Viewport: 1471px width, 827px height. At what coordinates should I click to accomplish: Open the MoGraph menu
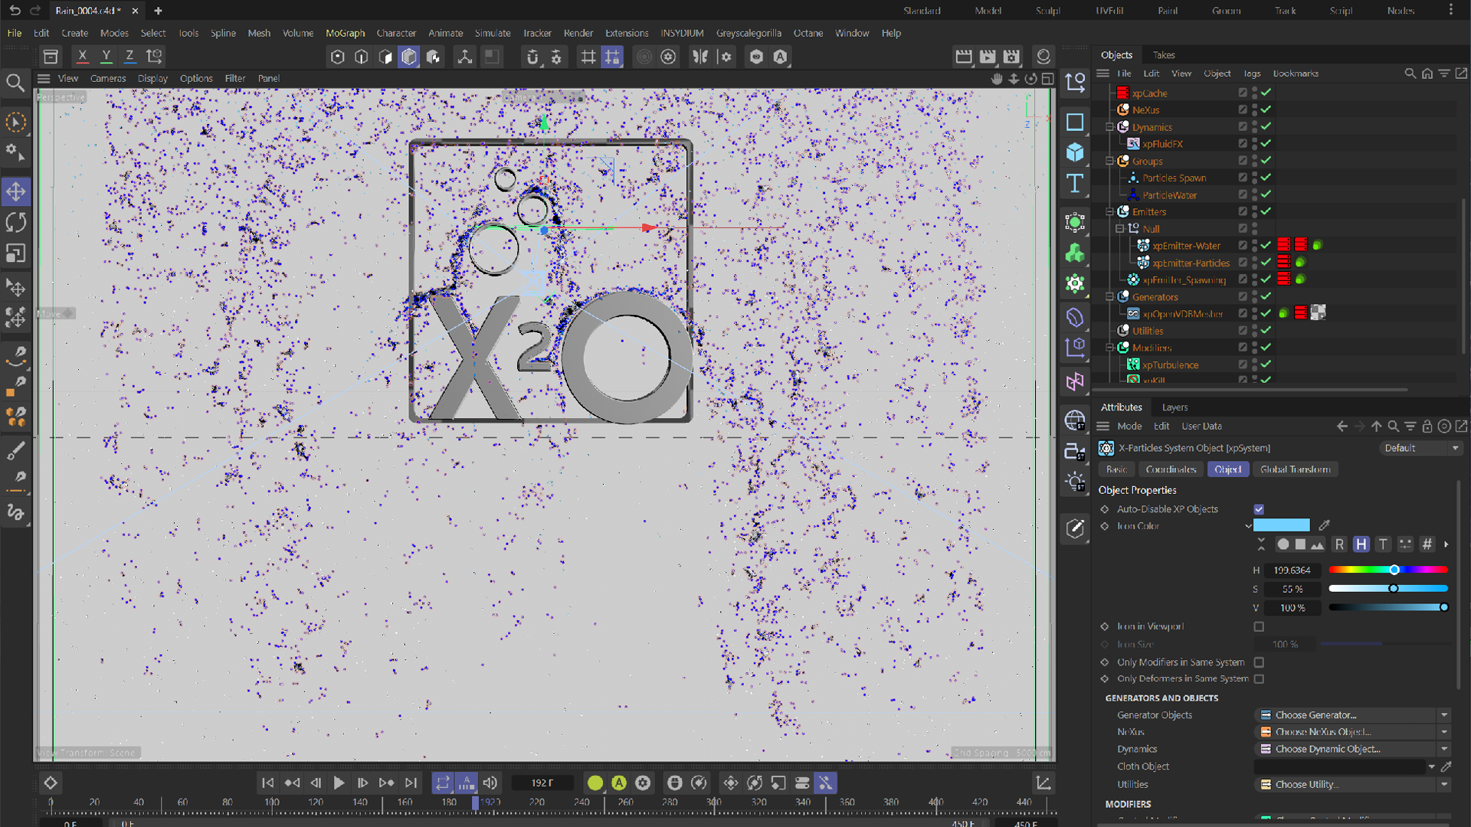pos(345,33)
